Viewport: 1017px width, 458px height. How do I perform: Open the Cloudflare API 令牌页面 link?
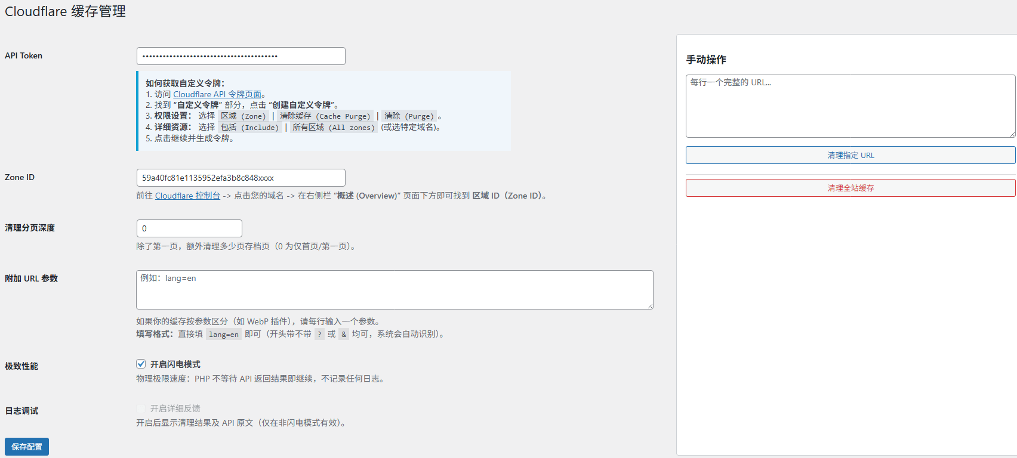pos(217,94)
